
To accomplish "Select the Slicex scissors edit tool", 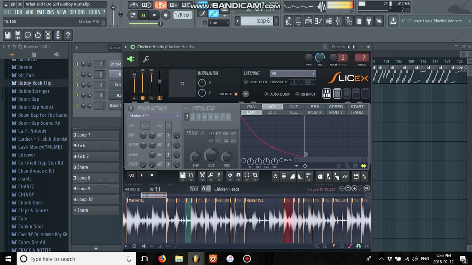I will [202, 176].
